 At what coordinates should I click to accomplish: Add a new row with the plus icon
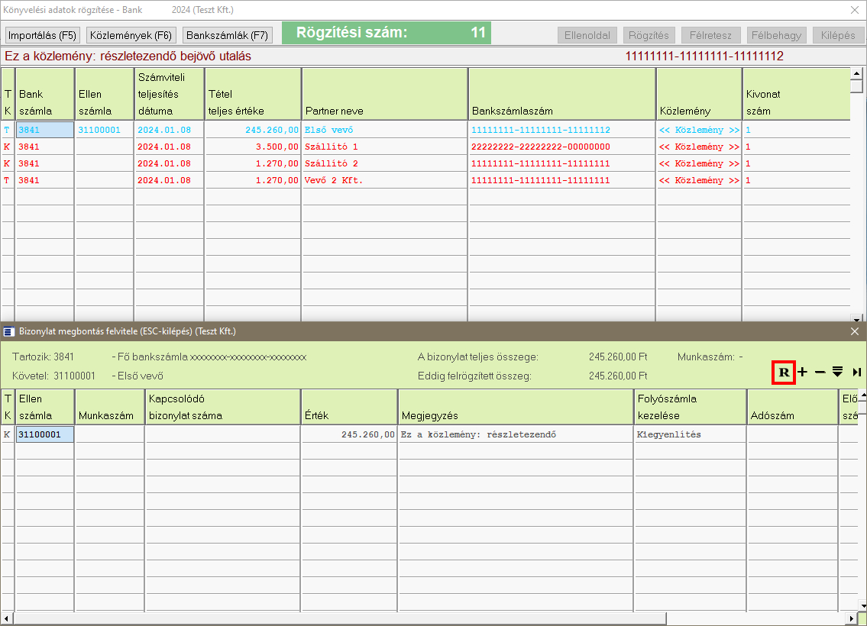802,372
